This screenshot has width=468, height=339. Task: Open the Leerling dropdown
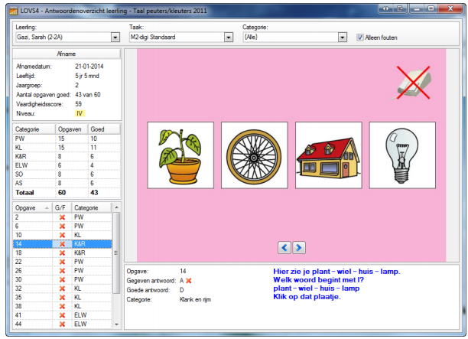coord(115,37)
